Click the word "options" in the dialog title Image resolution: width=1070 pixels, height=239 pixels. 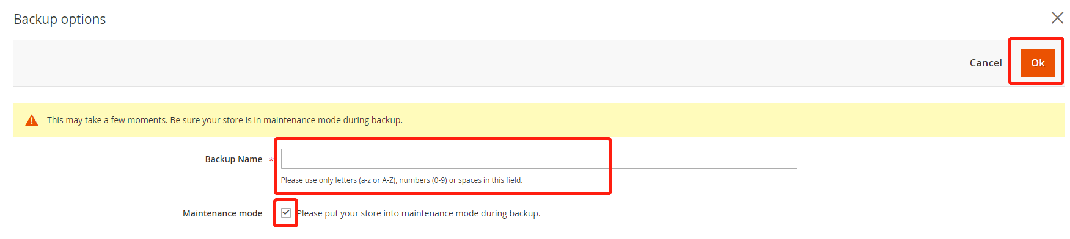click(83, 20)
